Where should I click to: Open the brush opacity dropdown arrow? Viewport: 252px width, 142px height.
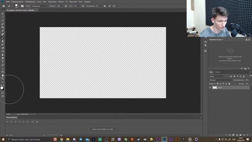point(62,6)
